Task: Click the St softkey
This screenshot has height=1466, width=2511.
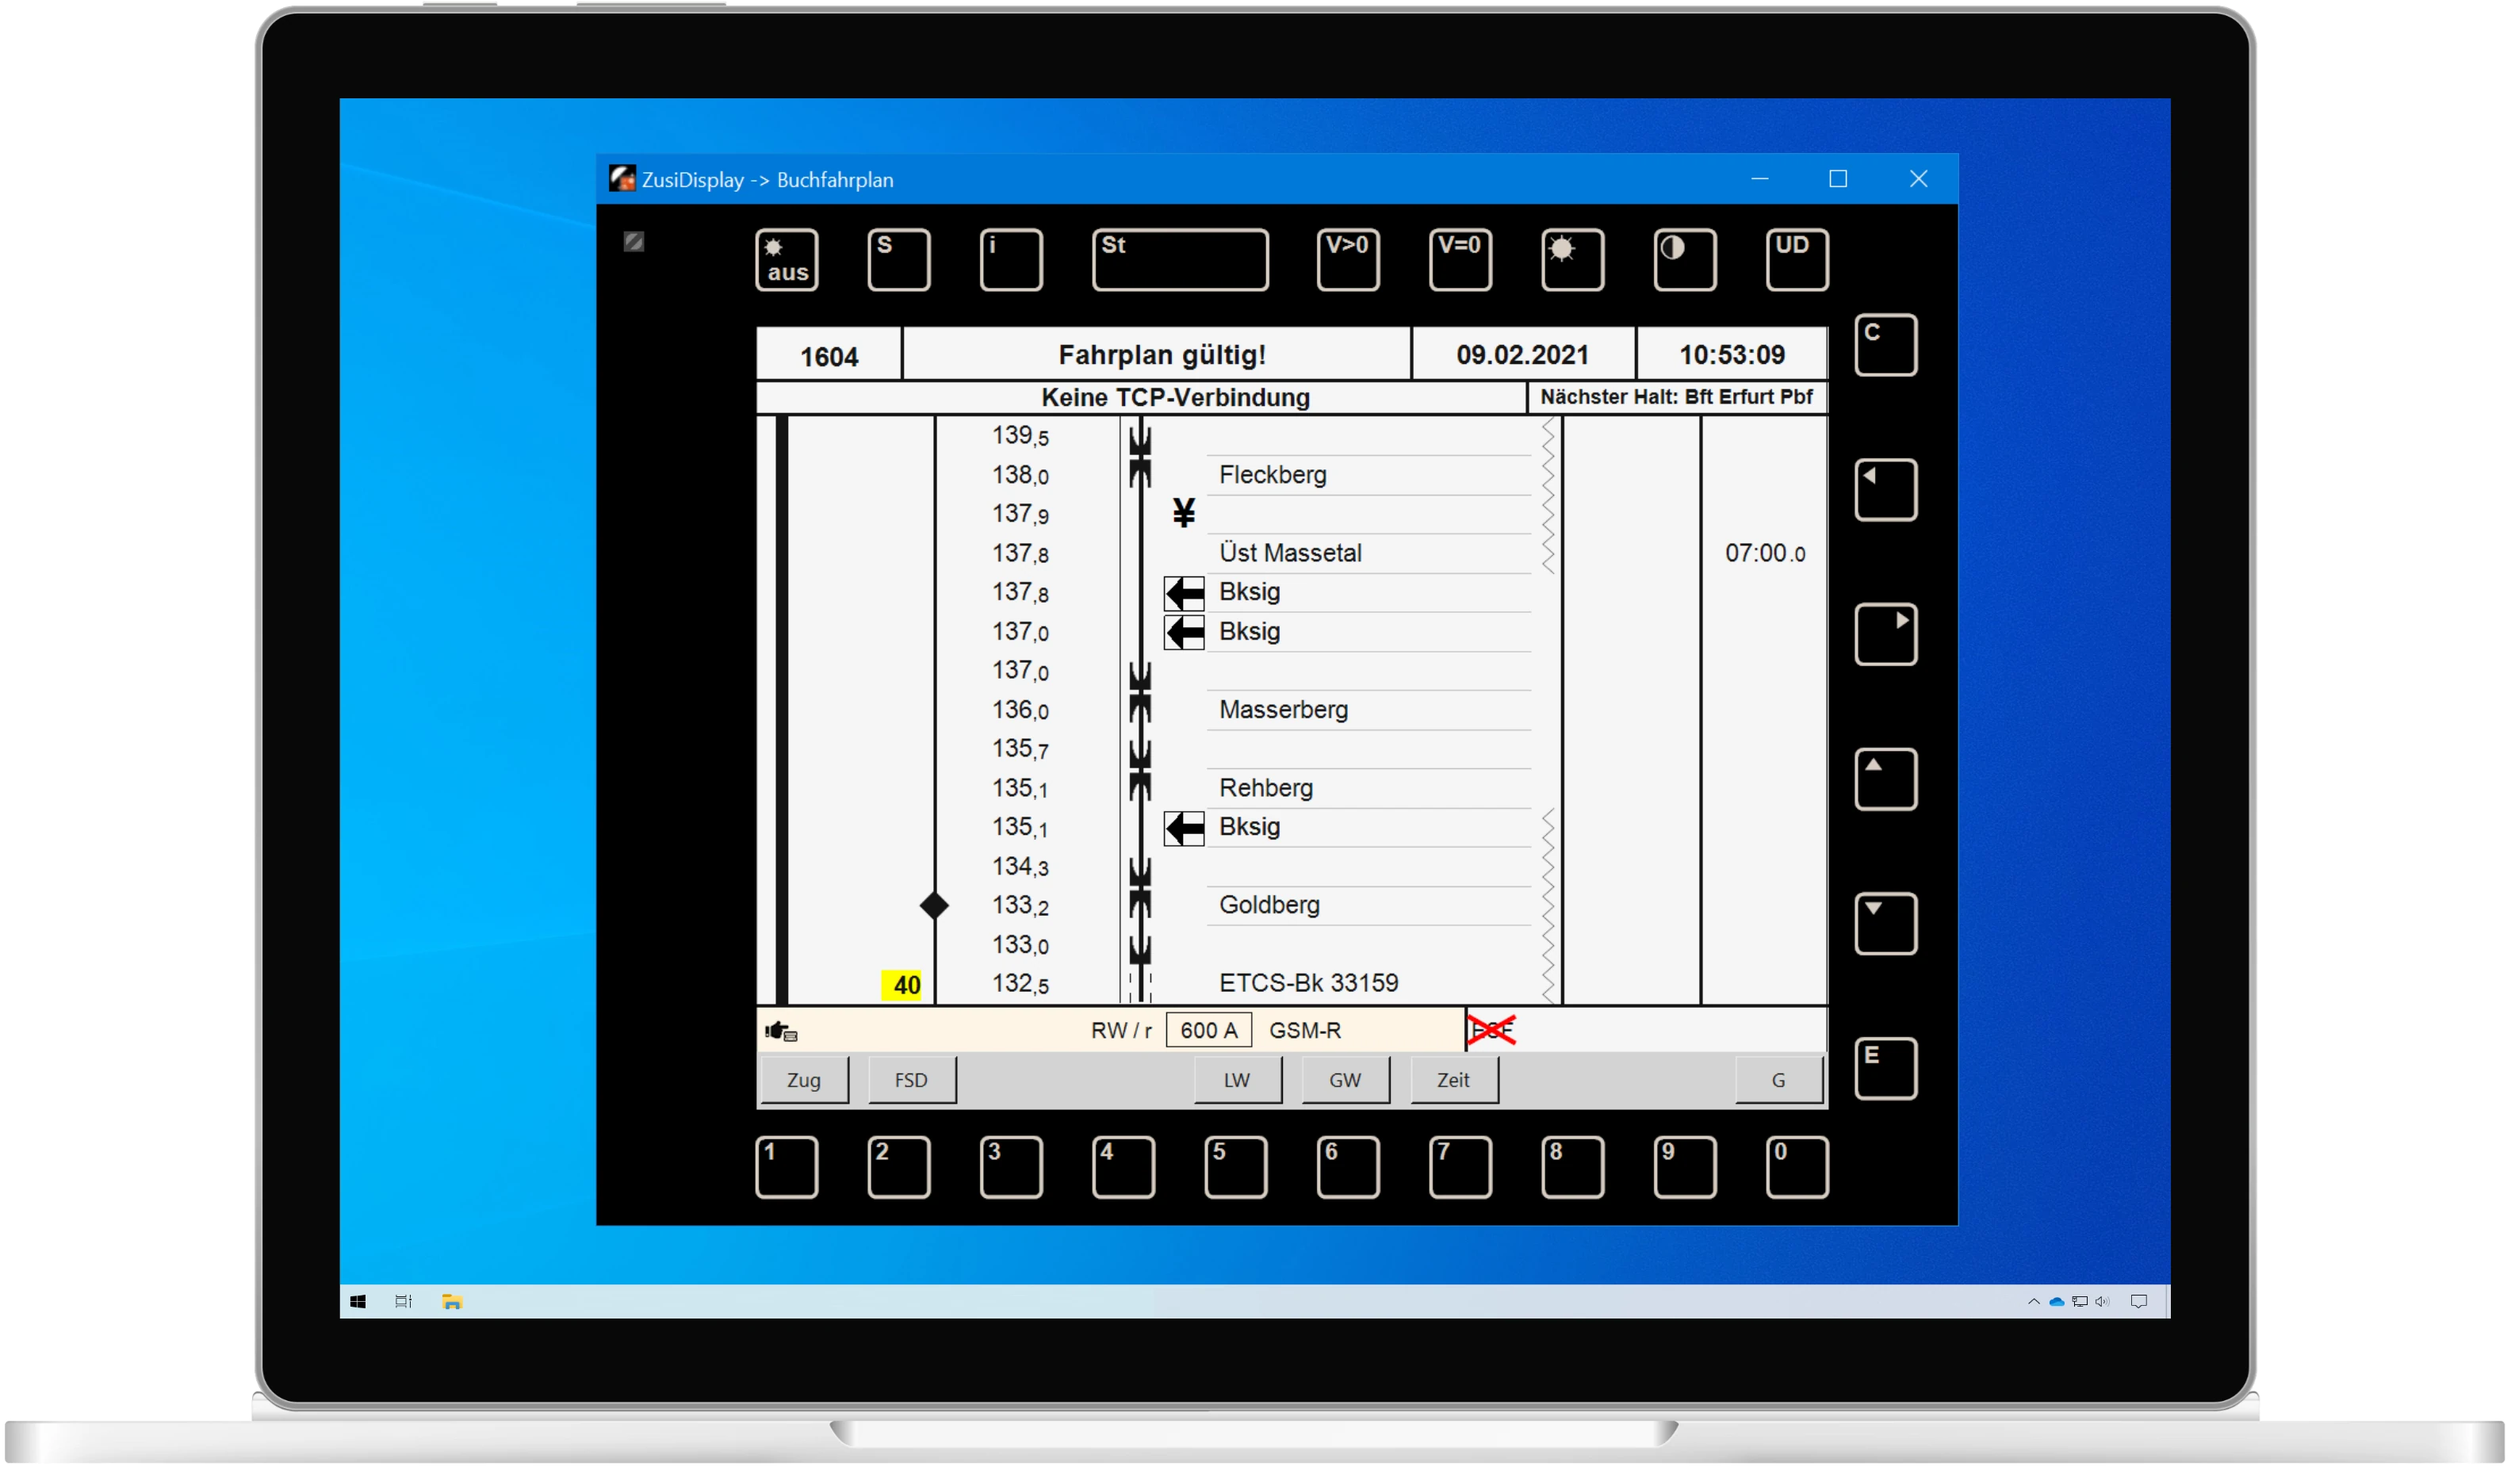Action: (x=1180, y=260)
